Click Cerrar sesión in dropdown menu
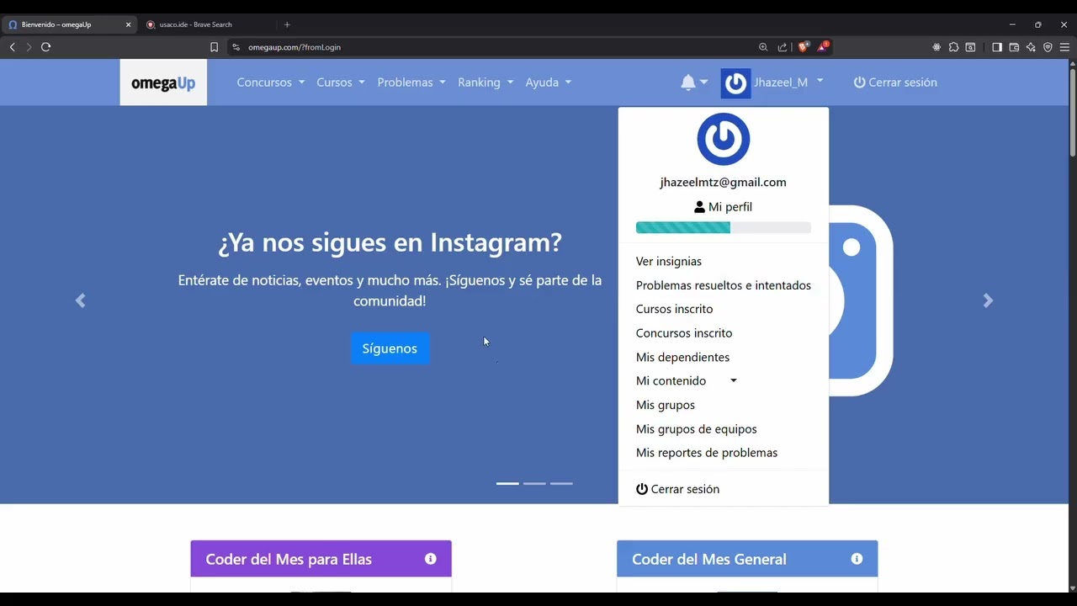1077x606 pixels. [678, 489]
